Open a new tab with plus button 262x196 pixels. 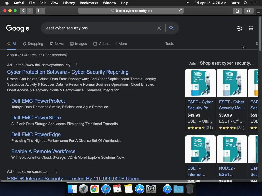259,13
